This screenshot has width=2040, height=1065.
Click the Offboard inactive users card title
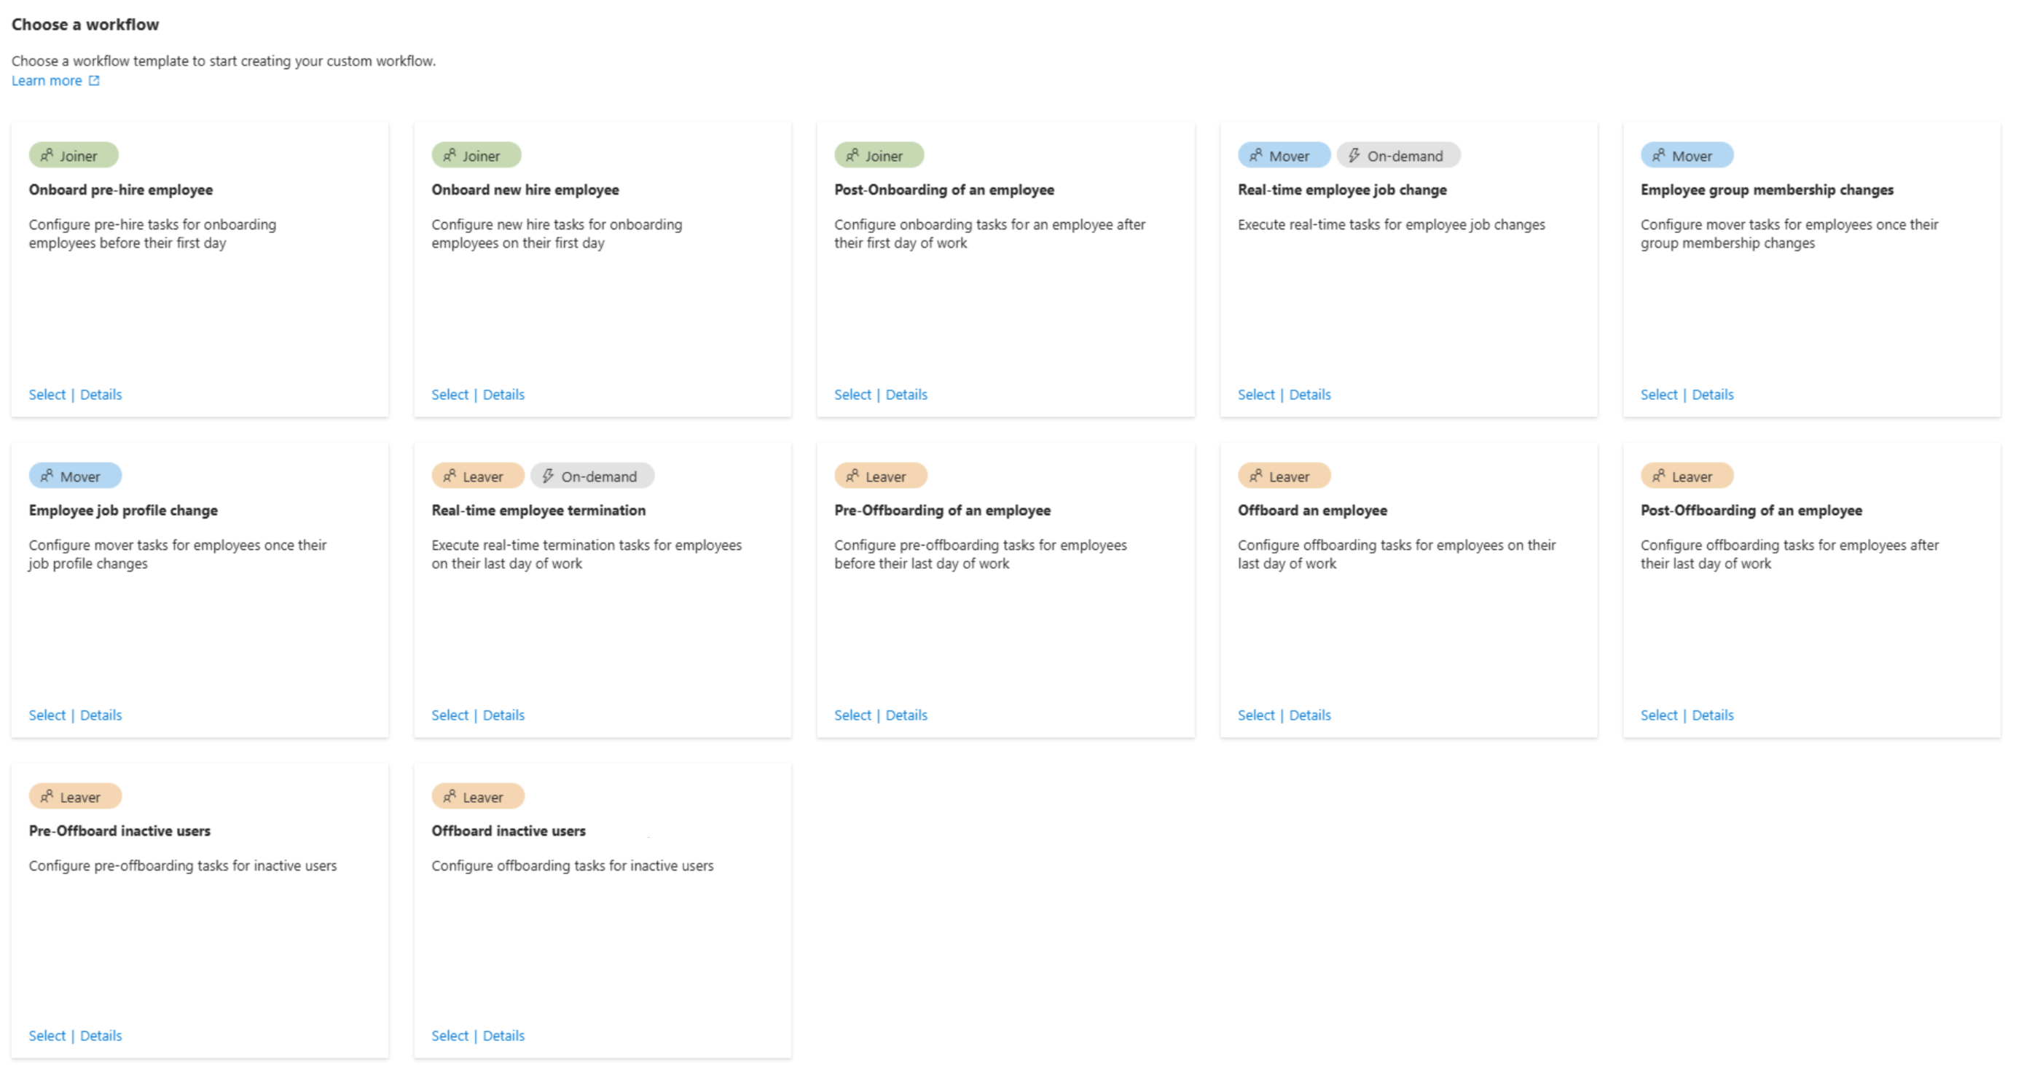coord(509,830)
